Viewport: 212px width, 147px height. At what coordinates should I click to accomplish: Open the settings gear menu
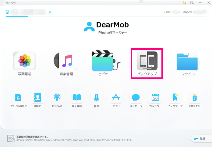[x=192, y=2]
